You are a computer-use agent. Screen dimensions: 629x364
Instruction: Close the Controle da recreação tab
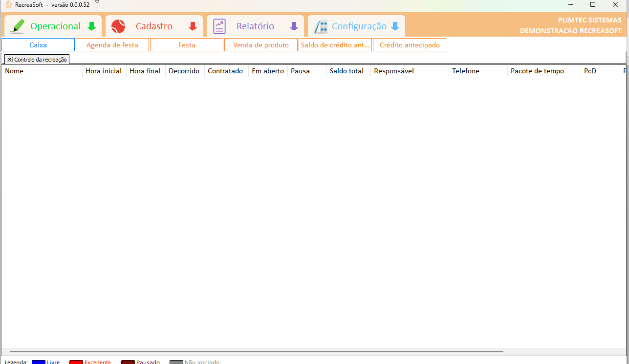tap(10, 59)
